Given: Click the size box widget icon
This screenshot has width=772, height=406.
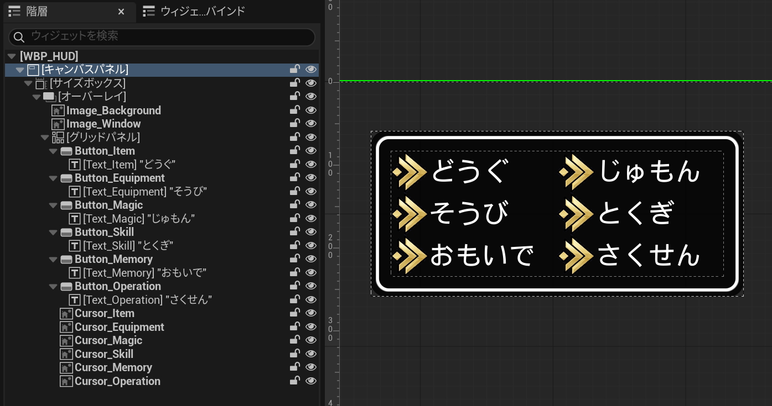Looking at the screenshot, I should click(x=41, y=83).
